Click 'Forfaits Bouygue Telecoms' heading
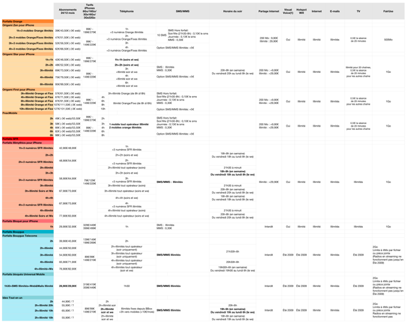Screen dimensions: 406x324 20,236
